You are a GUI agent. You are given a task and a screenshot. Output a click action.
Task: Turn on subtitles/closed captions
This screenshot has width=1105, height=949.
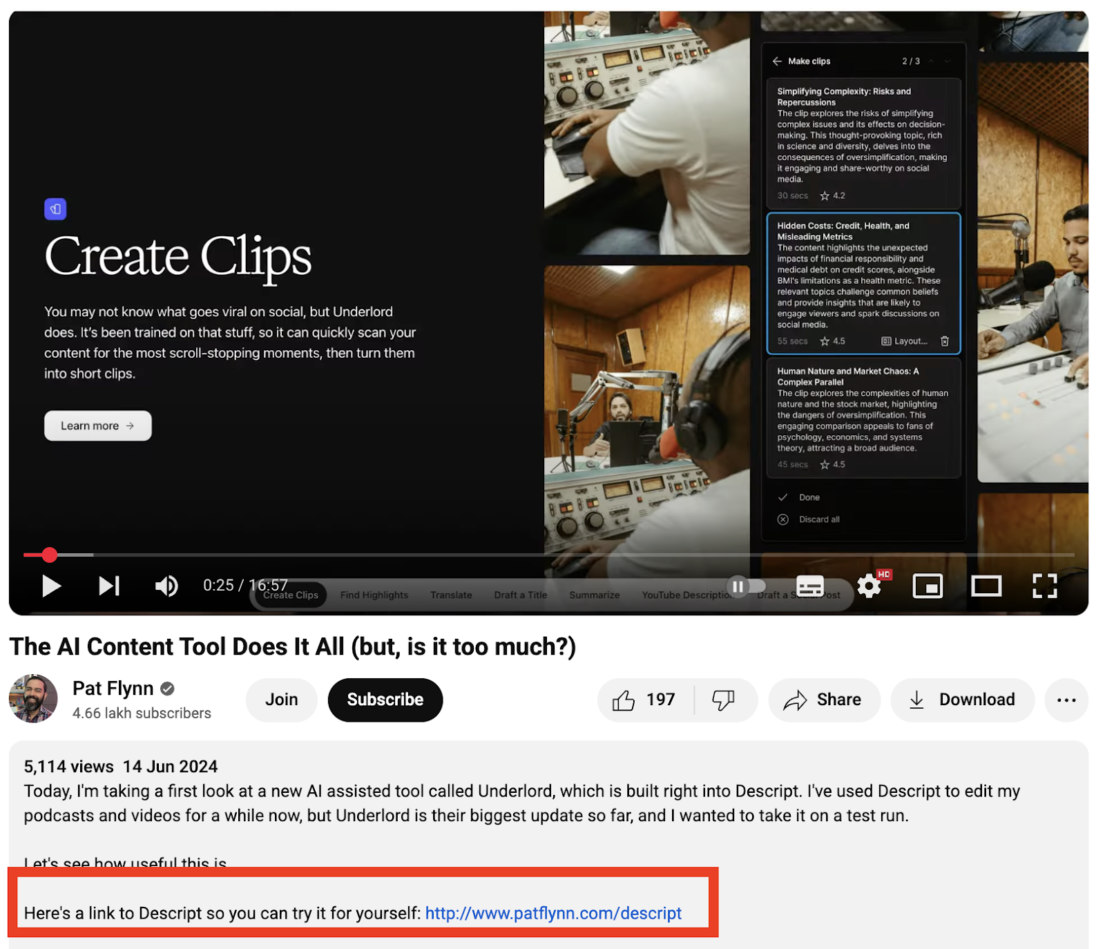pyautogui.click(x=810, y=586)
